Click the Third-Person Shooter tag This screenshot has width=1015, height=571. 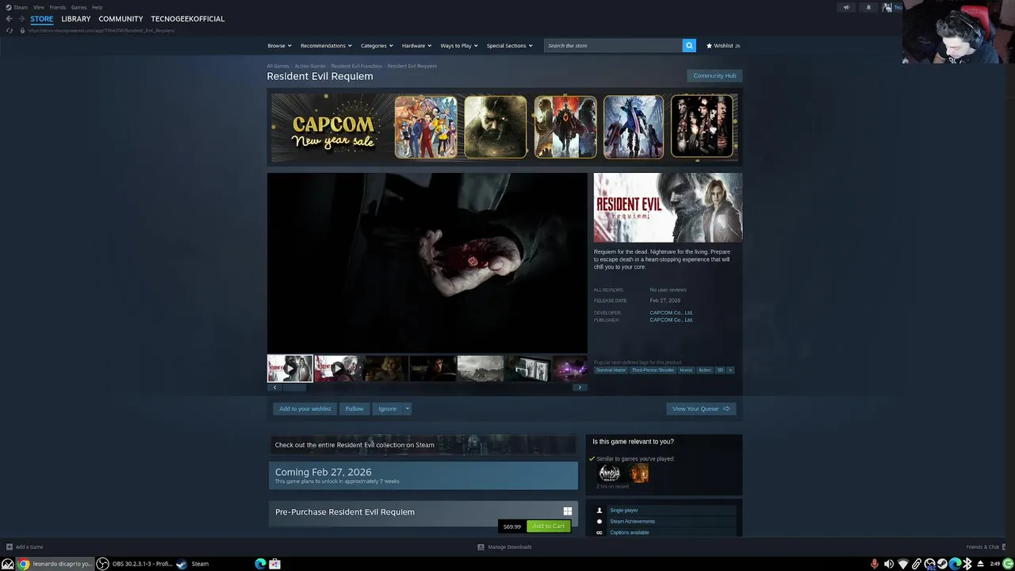point(653,370)
